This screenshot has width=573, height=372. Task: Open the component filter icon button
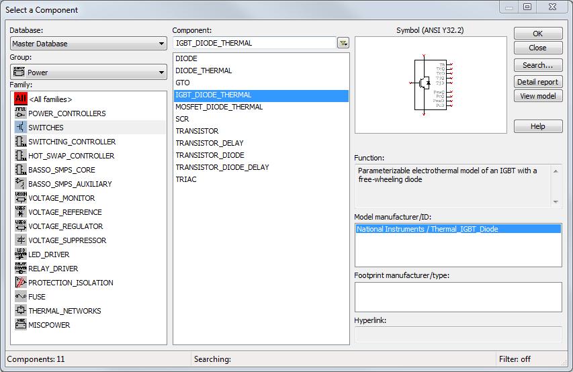tap(343, 43)
